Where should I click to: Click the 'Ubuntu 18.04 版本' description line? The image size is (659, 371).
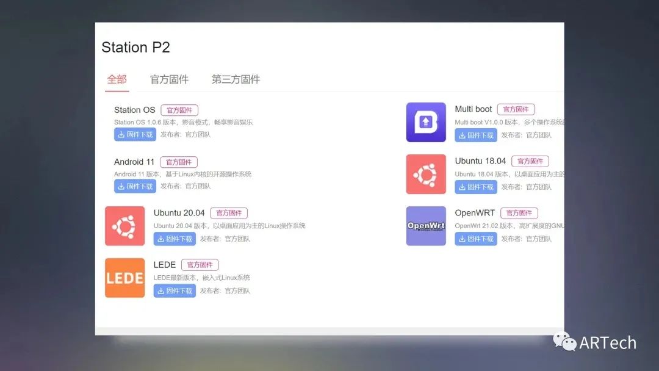tap(510, 174)
